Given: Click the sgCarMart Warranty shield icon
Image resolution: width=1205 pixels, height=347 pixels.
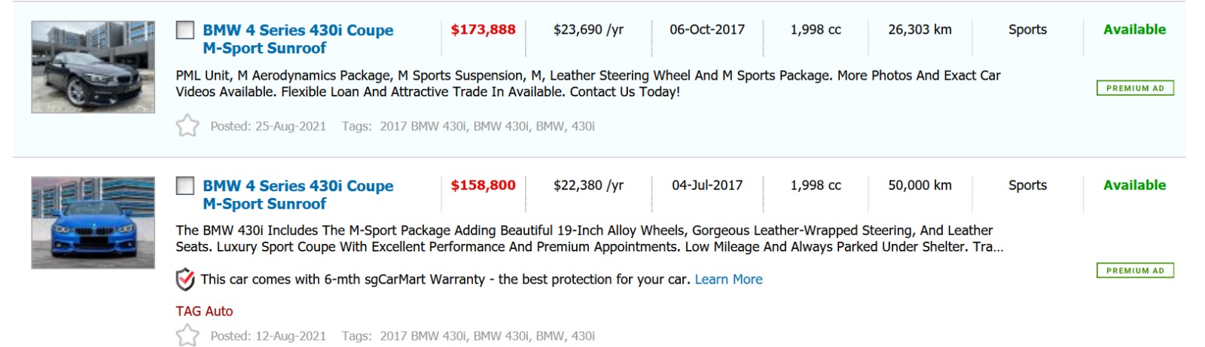Looking at the screenshot, I should [185, 279].
